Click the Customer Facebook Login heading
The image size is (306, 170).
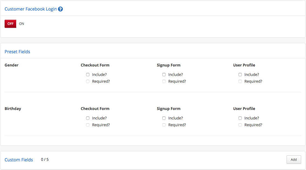click(x=31, y=9)
